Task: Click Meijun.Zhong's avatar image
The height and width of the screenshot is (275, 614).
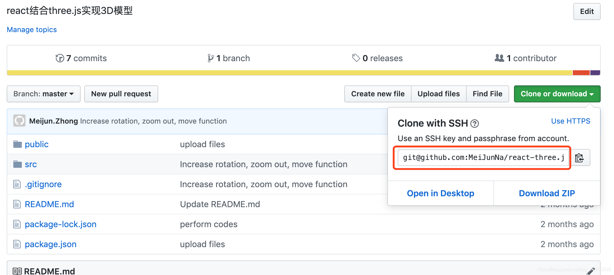Action: (x=19, y=121)
